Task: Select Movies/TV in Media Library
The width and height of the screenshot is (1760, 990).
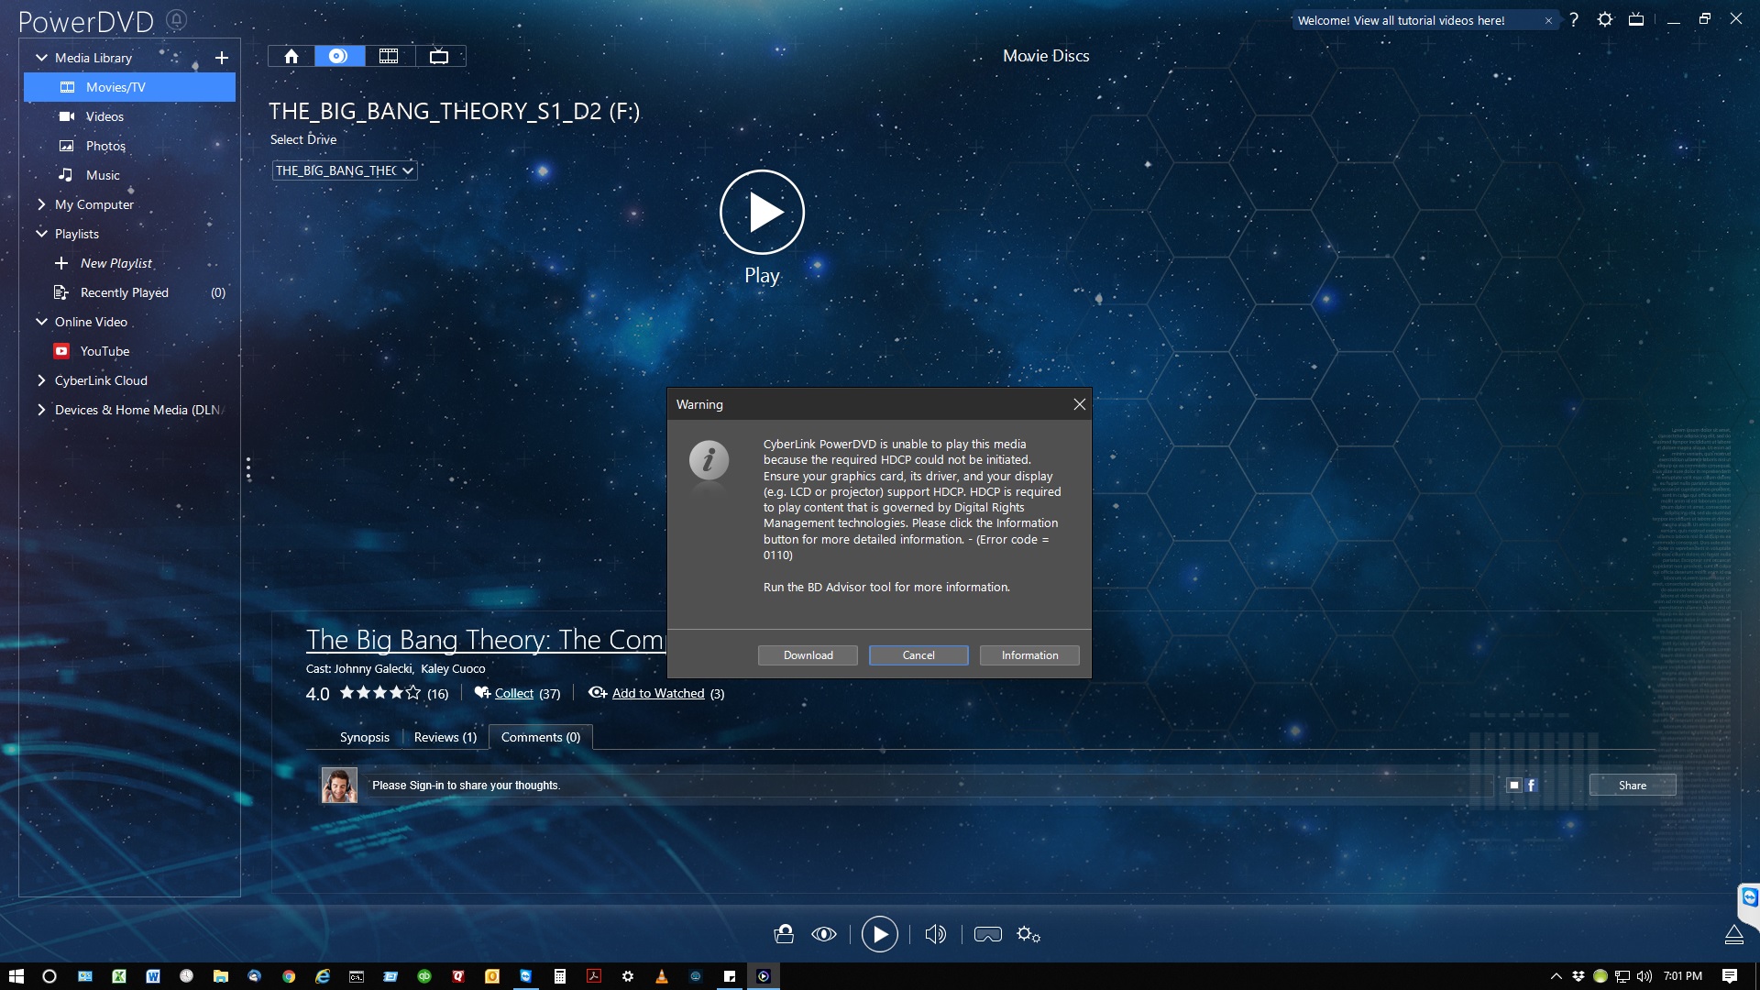Action: pyautogui.click(x=129, y=87)
